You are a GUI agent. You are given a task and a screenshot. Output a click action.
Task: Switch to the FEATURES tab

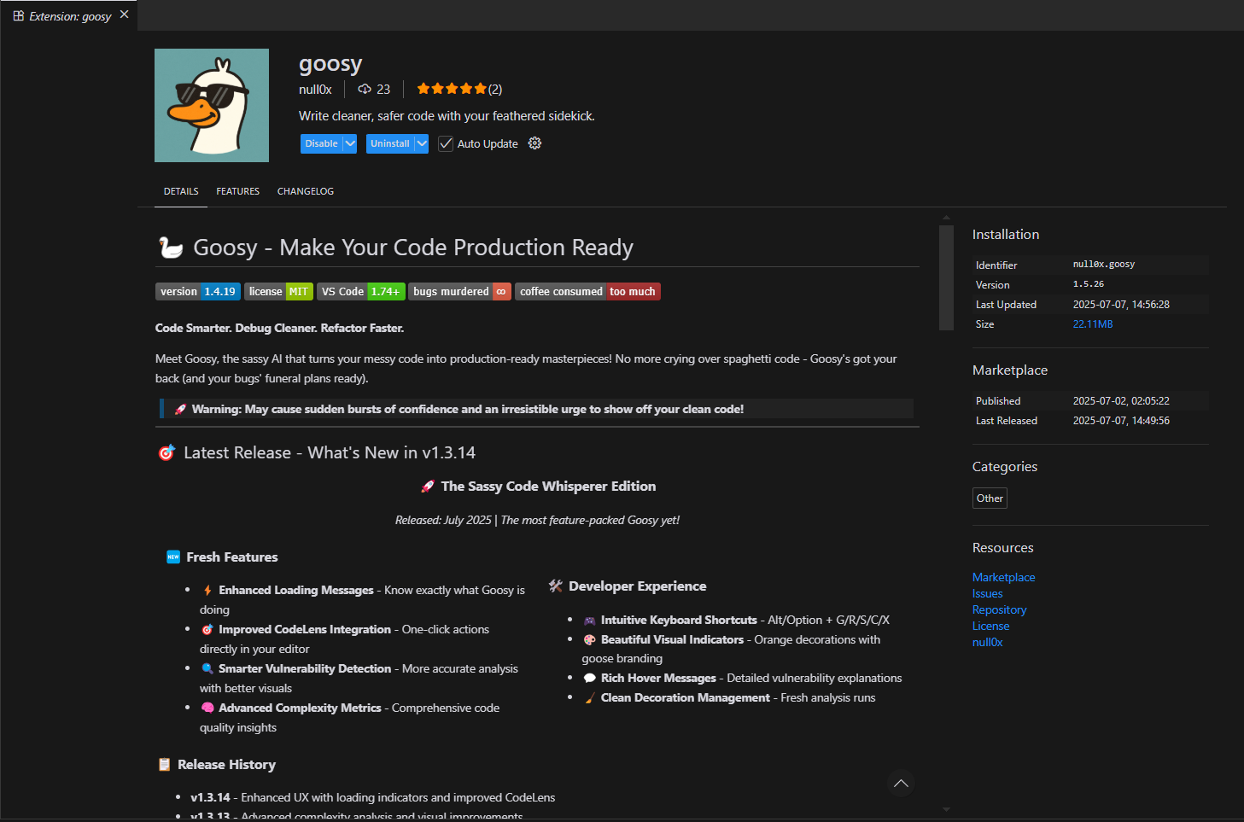pyautogui.click(x=237, y=191)
